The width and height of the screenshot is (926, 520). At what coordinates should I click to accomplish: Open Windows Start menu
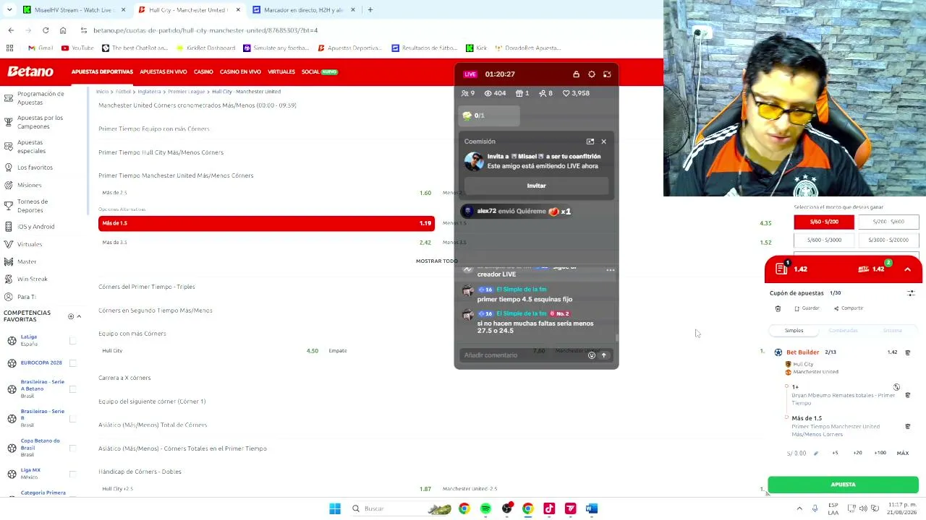click(335, 508)
